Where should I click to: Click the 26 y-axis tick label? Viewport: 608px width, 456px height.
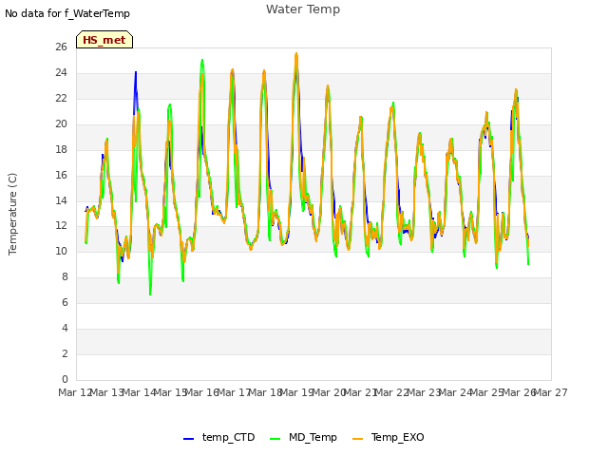tap(61, 47)
